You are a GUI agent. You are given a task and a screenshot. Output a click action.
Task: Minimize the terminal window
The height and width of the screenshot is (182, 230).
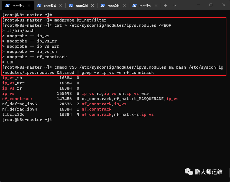(198, 5)
